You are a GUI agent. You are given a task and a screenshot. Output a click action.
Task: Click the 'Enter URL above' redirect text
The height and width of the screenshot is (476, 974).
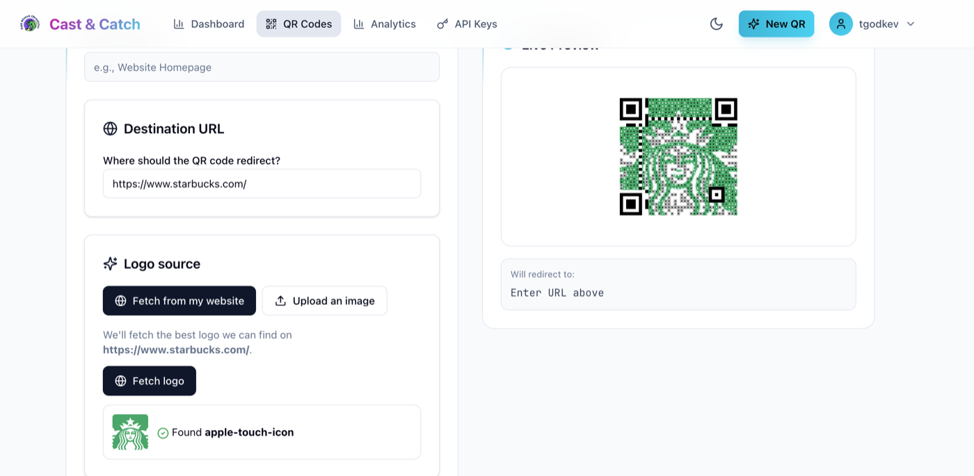click(557, 293)
